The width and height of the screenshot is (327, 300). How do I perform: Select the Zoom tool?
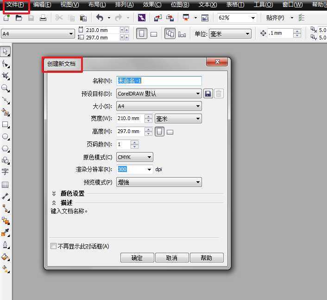[6, 88]
